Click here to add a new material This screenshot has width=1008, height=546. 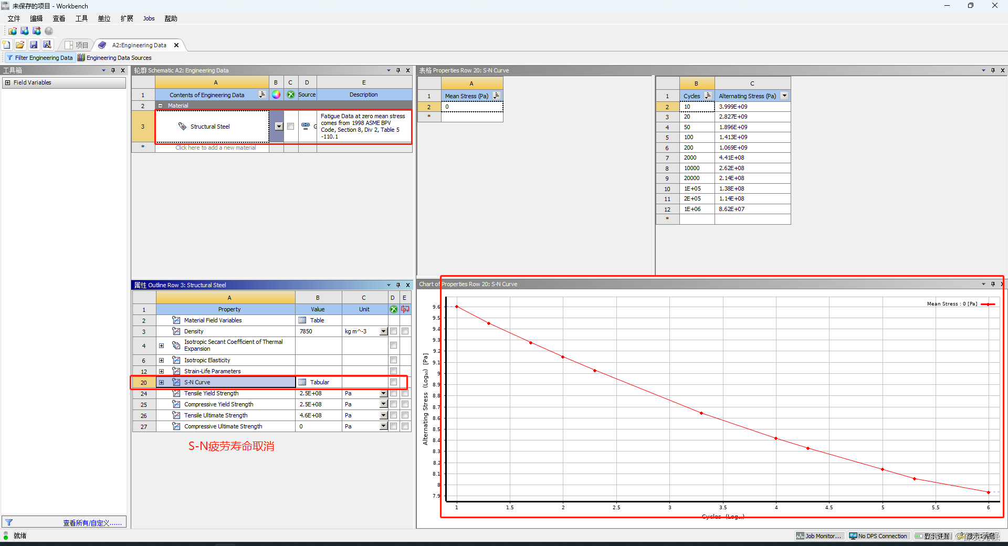click(215, 148)
